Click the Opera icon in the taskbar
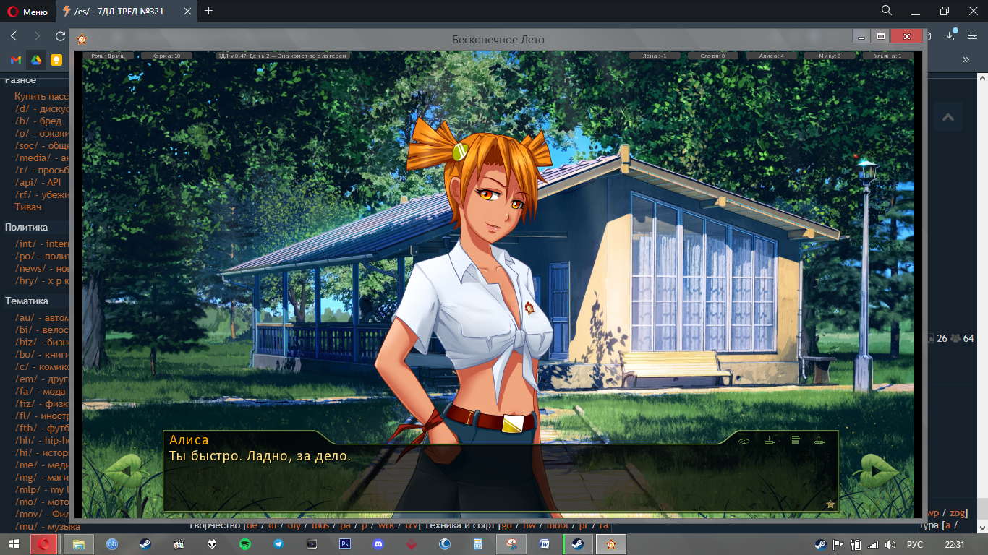This screenshot has width=988, height=555. point(44,544)
